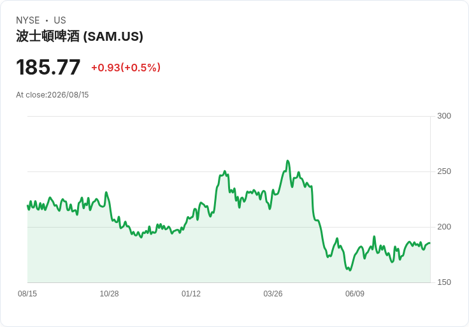Click the 300 price axis label
Viewport: 469px width, 327px height.
pos(444,116)
